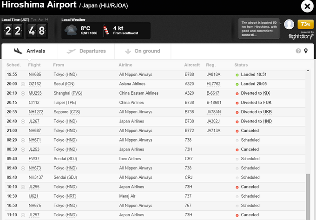Switch to the Arrivals tab
Screen dimensions: 316x220
[x=30, y=51]
